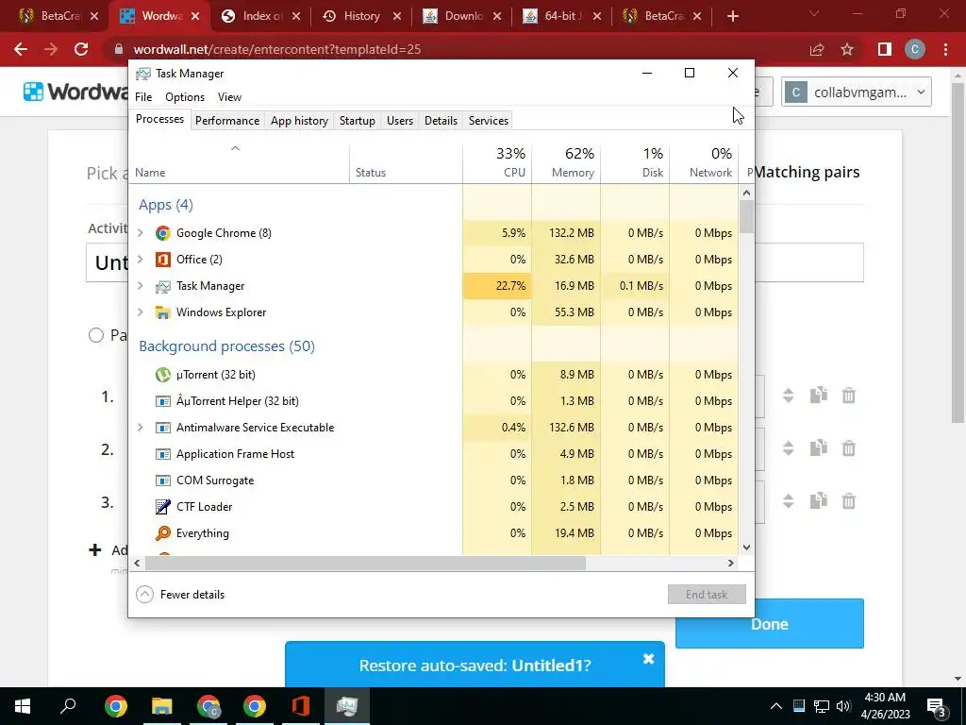Viewport: 966px width, 725px height.
Task: Switch to Users tab
Action: point(400,121)
